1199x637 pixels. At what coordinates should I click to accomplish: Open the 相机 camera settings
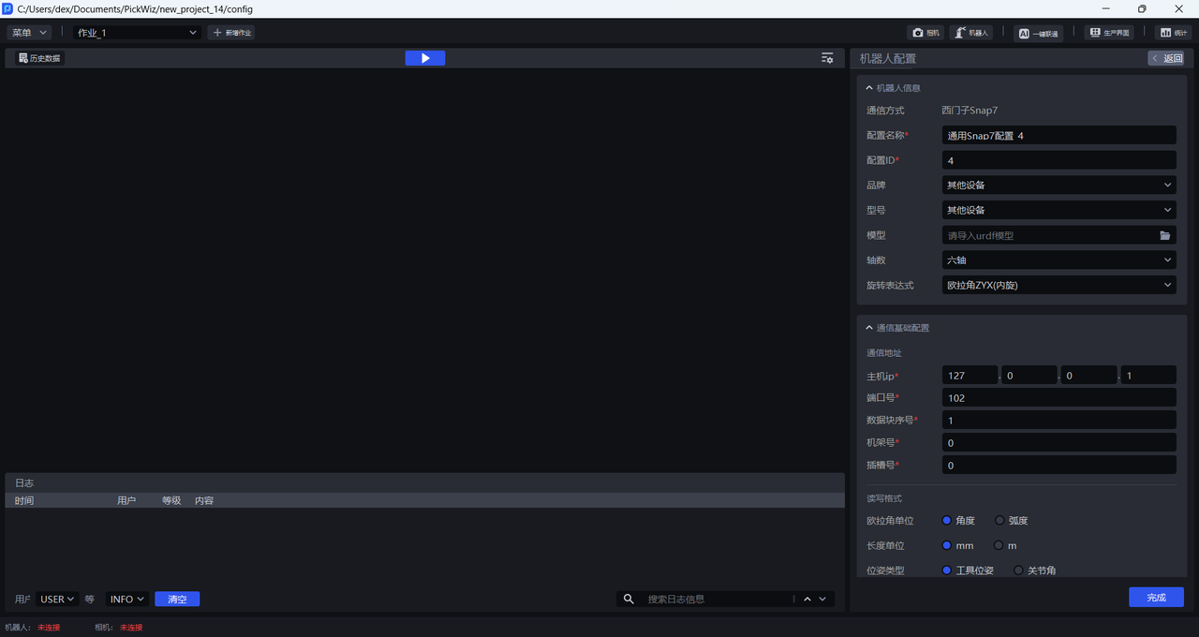[x=925, y=33]
